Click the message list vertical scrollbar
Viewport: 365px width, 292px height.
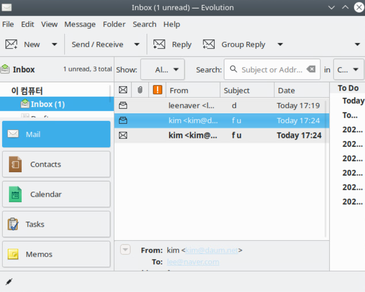pyautogui.click(x=326, y=169)
